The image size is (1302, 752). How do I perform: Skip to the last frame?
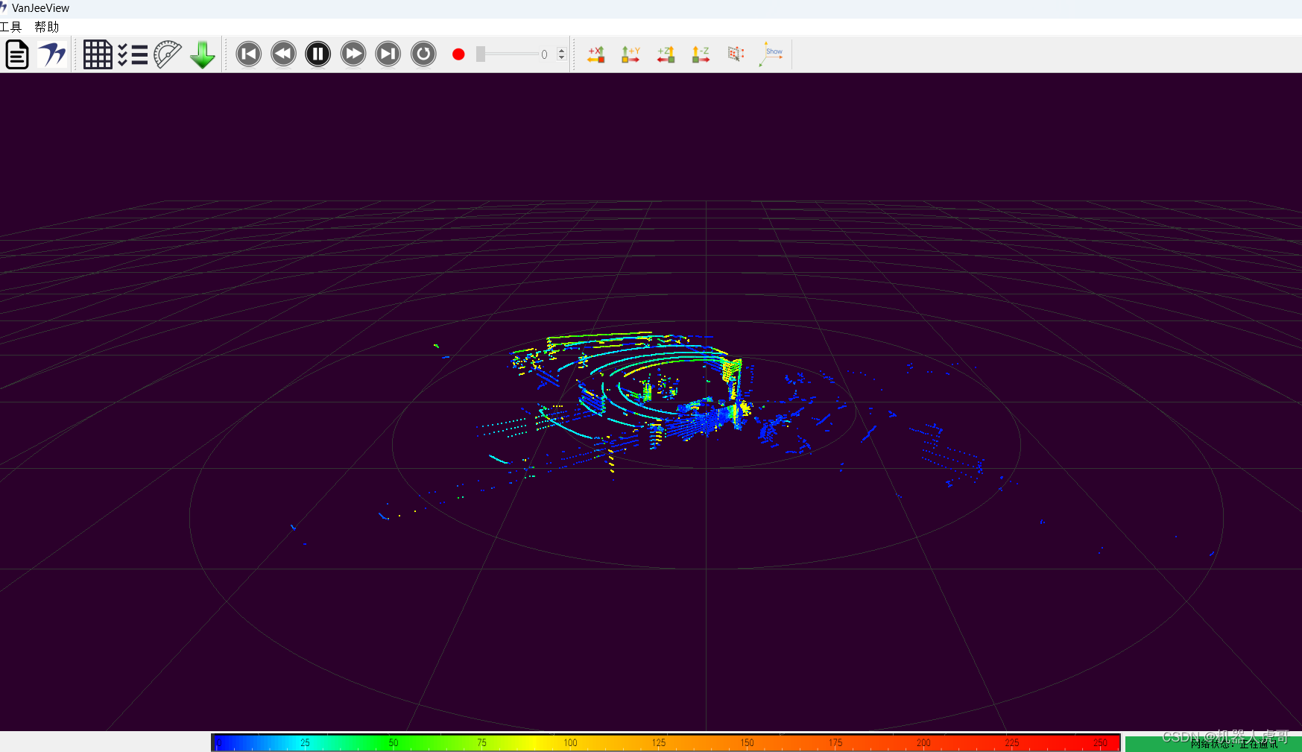click(x=388, y=54)
